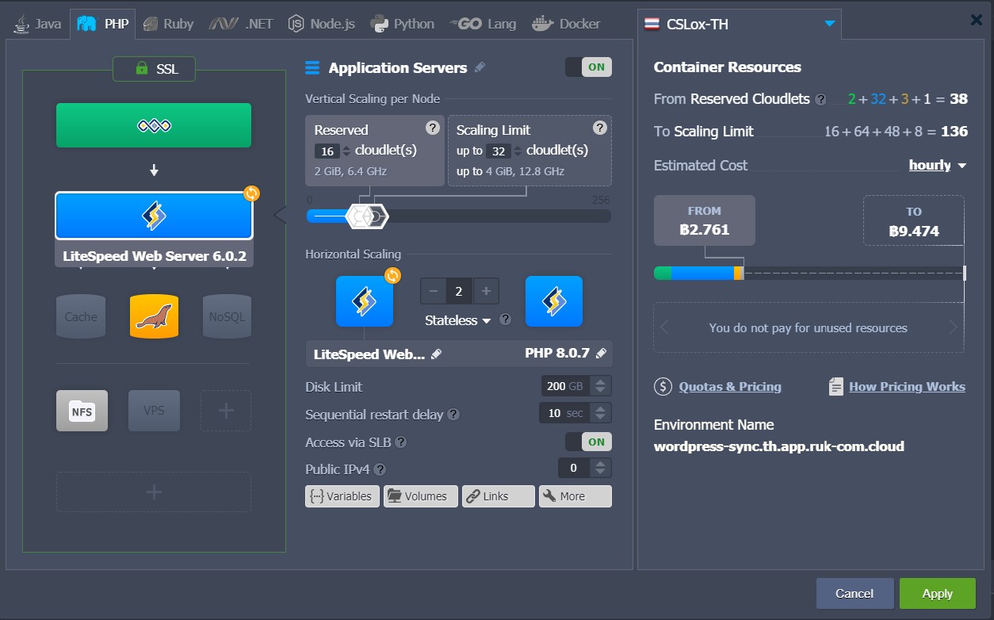Click the Cache node block
The width and height of the screenshot is (994, 620).
[x=81, y=316]
